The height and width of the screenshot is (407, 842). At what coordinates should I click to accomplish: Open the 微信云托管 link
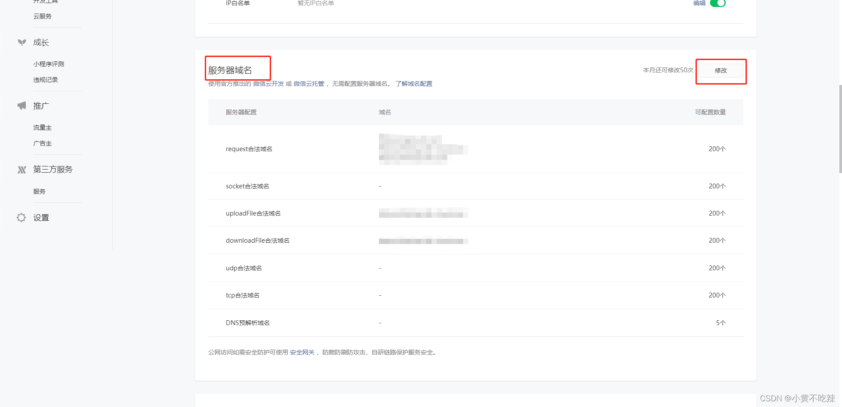coord(309,84)
